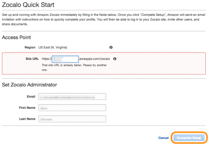Click the 'https://' prefix text
Image resolution: width=209 pixels, height=147 pixels.
point(47,59)
